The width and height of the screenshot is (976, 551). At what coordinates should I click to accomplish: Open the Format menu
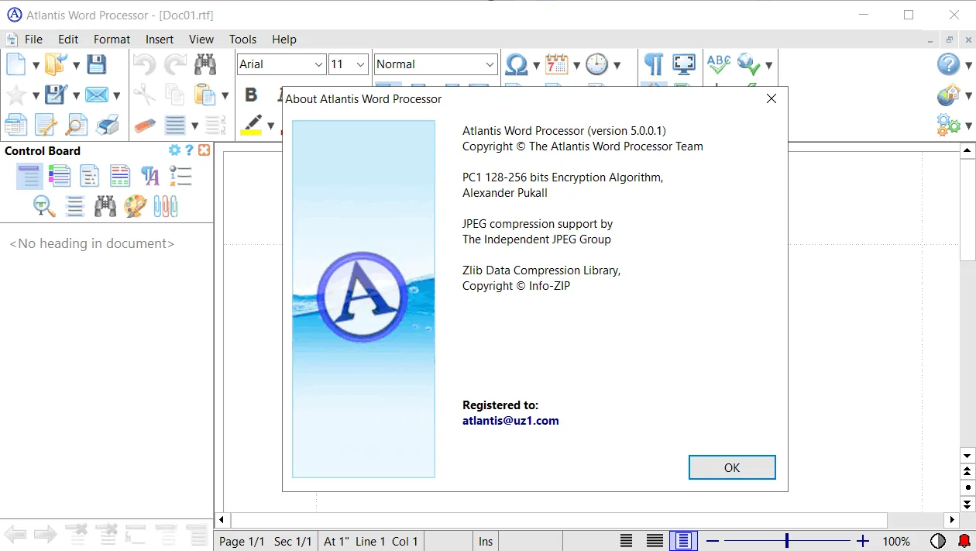112,40
